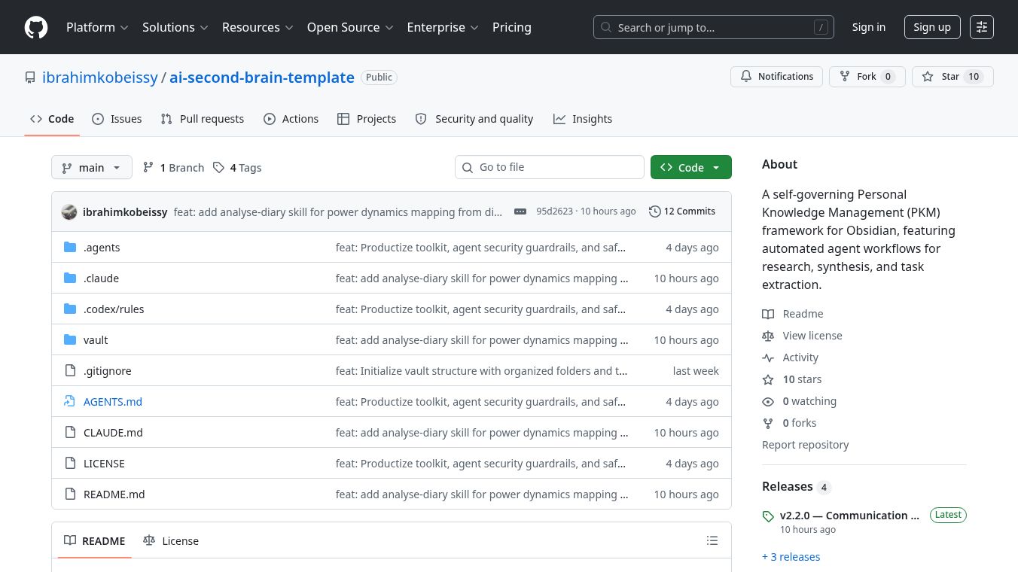
Task: Click the owner avatar in commit row
Action: (69, 211)
